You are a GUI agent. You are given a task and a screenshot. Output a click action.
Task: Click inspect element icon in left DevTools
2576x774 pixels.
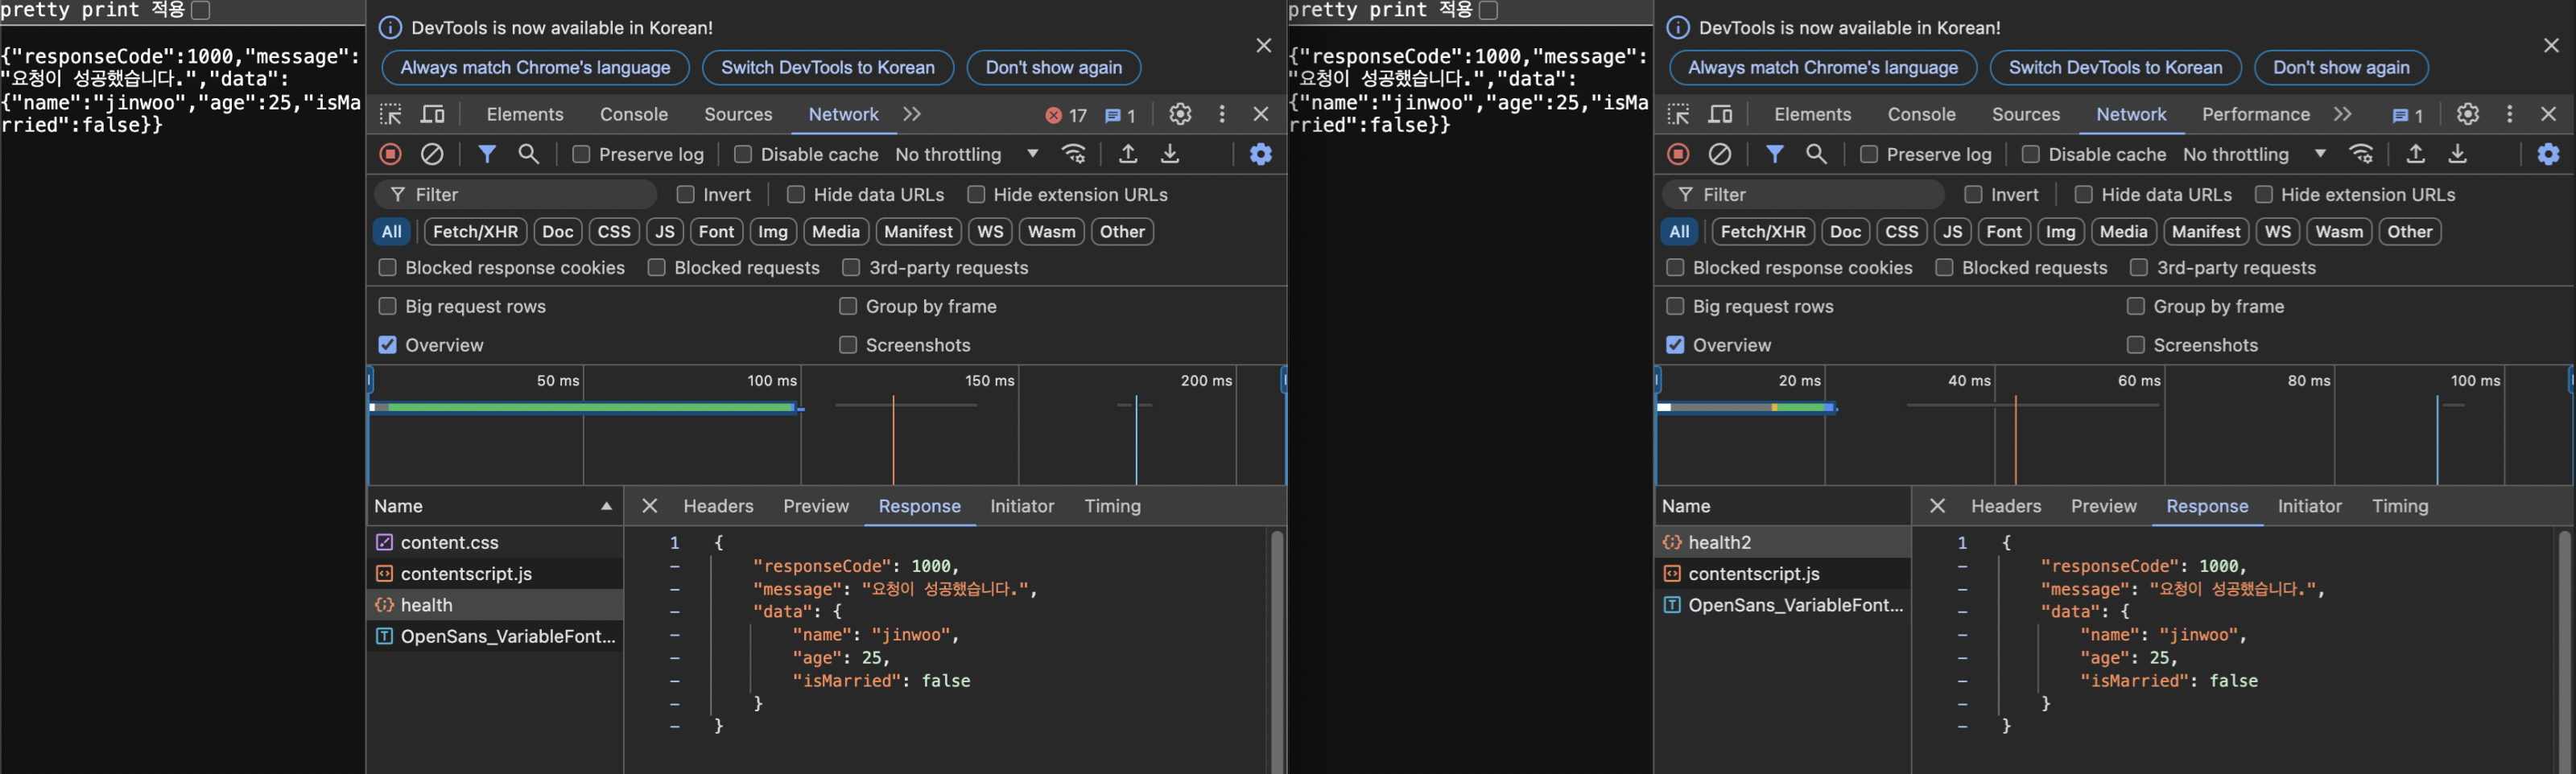tap(390, 114)
